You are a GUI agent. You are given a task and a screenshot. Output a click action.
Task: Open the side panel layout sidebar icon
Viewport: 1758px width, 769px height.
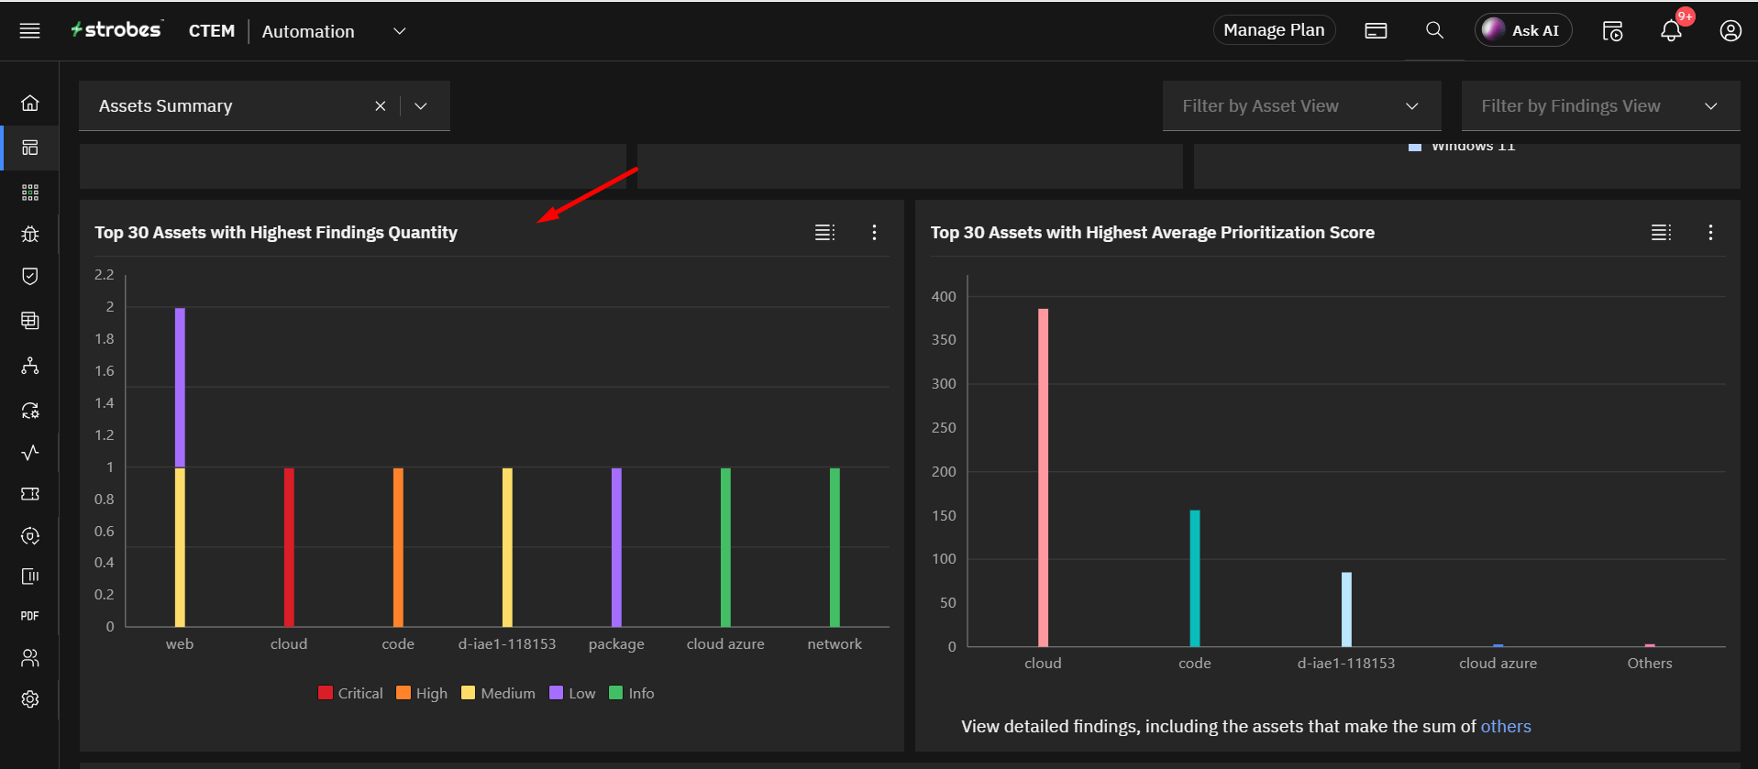point(30,577)
